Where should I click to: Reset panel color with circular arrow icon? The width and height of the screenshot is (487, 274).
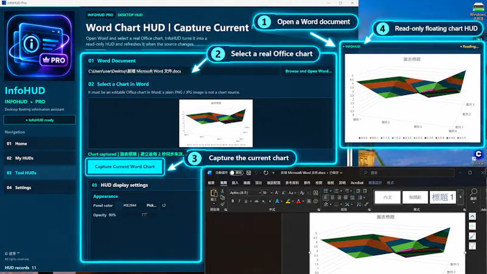point(164,205)
